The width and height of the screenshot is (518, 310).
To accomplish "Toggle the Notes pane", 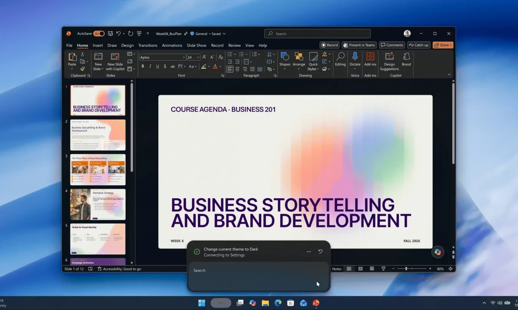I will pyautogui.click(x=337, y=269).
